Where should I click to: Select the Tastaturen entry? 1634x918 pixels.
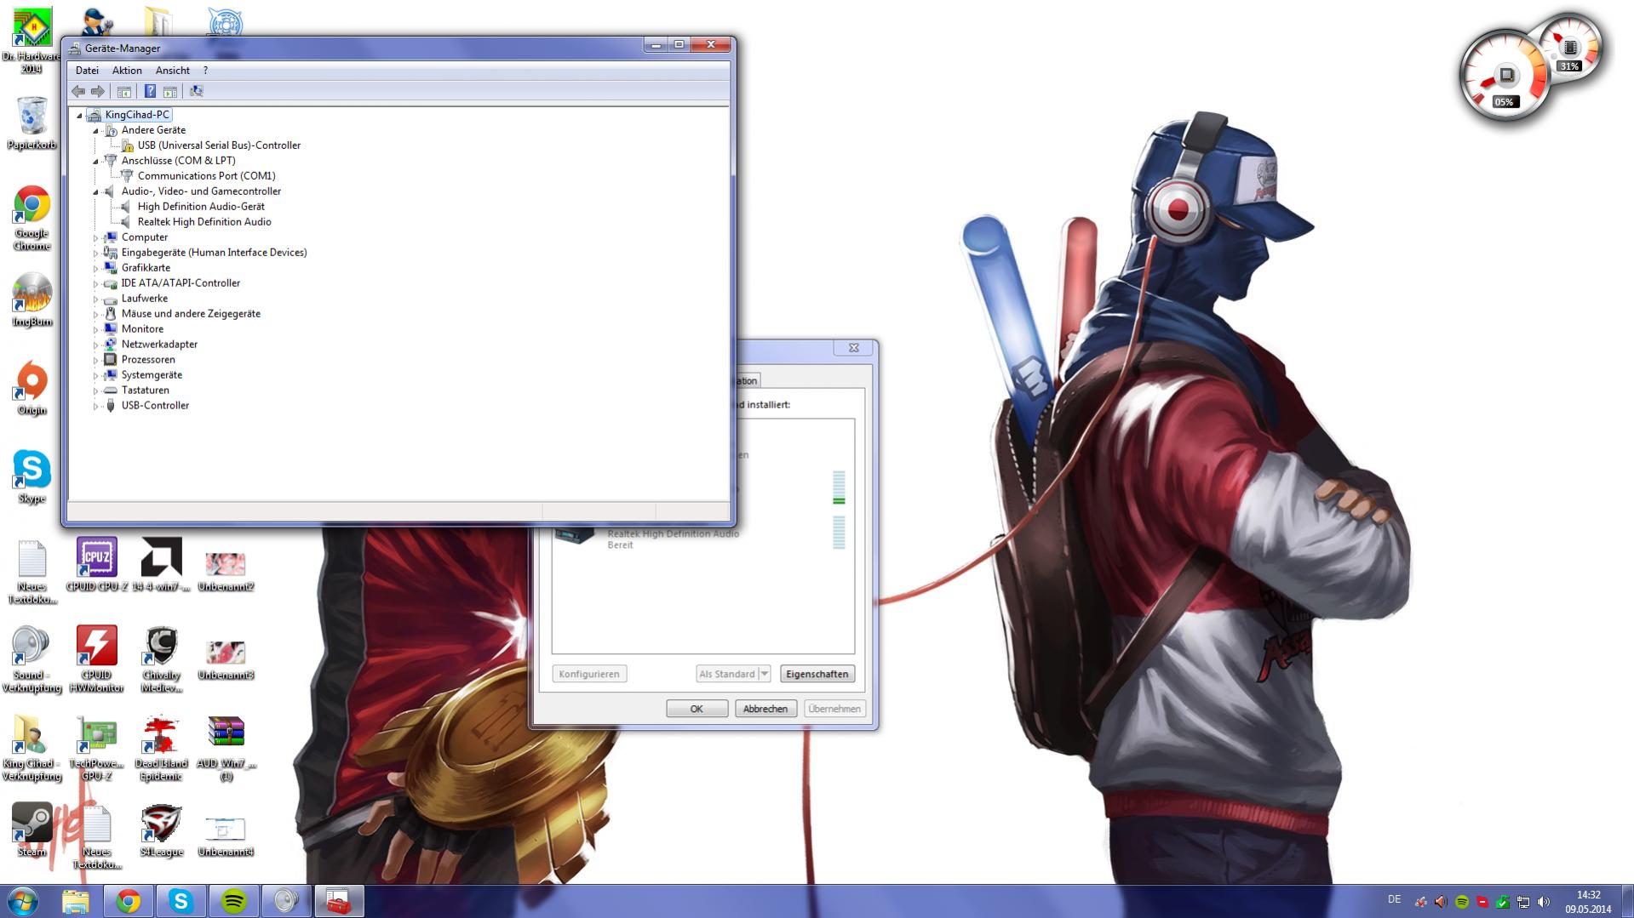click(x=145, y=391)
